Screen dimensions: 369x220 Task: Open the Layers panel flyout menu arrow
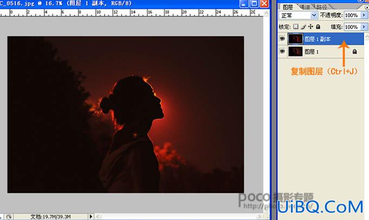tap(367, 8)
